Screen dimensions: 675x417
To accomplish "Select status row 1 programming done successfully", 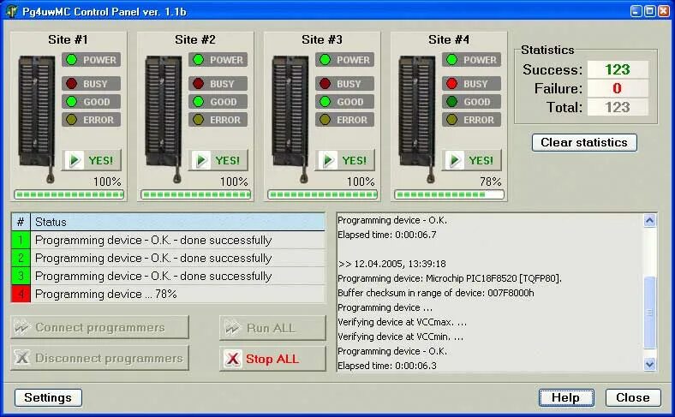I will pos(168,240).
